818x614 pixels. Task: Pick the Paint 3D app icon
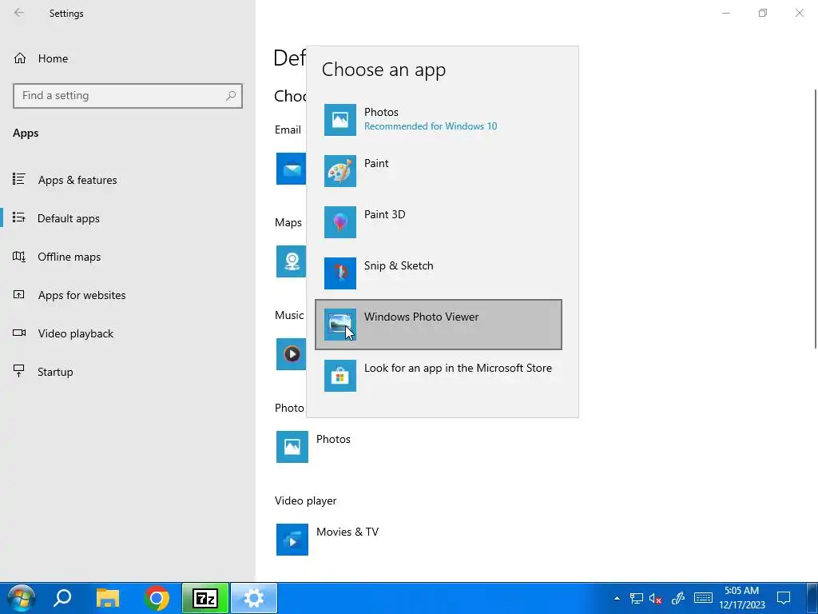tap(340, 222)
